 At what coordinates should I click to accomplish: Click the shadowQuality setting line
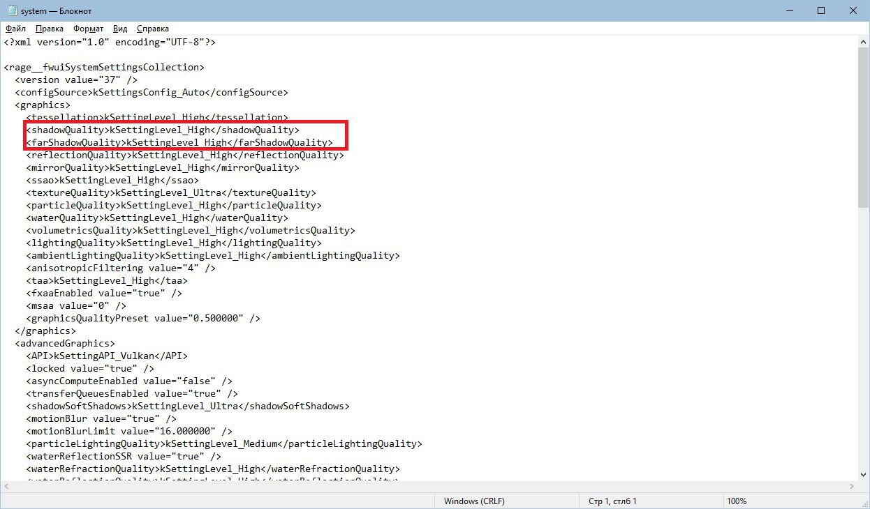tap(163, 130)
